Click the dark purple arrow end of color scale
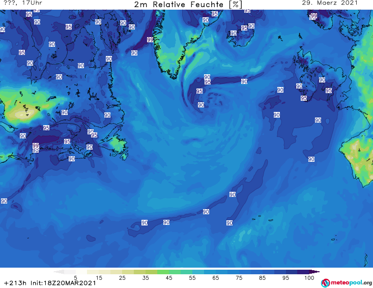Viewport: 373px width, 288px height. point(314,272)
